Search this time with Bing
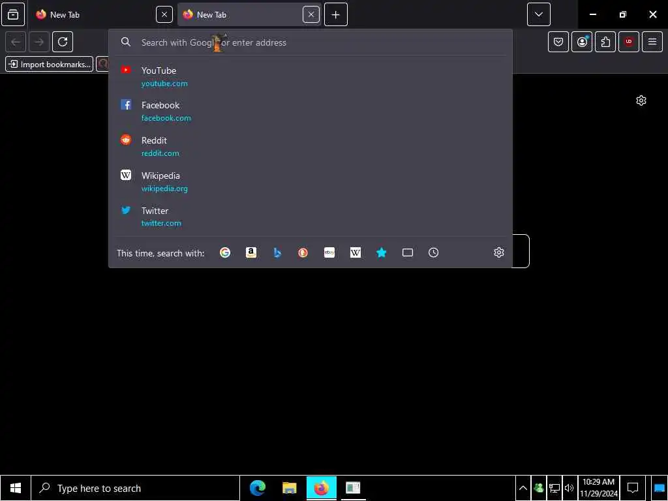 (x=277, y=252)
